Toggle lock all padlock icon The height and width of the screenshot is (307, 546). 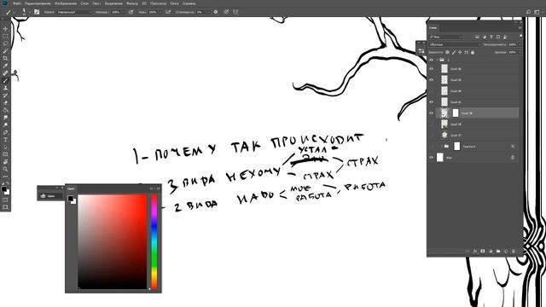point(473,53)
